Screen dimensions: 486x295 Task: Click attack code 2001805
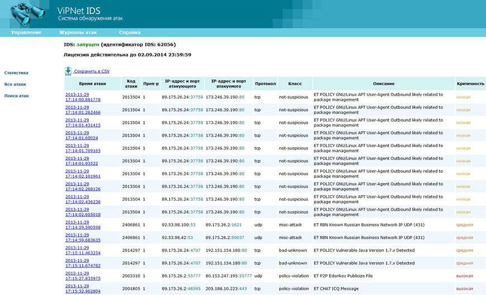131,288
